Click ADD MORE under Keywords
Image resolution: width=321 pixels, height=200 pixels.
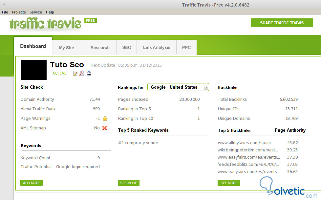[32, 183]
